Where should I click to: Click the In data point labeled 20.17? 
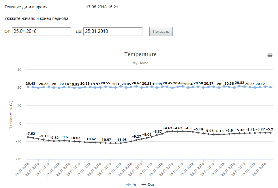[x=260, y=87]
